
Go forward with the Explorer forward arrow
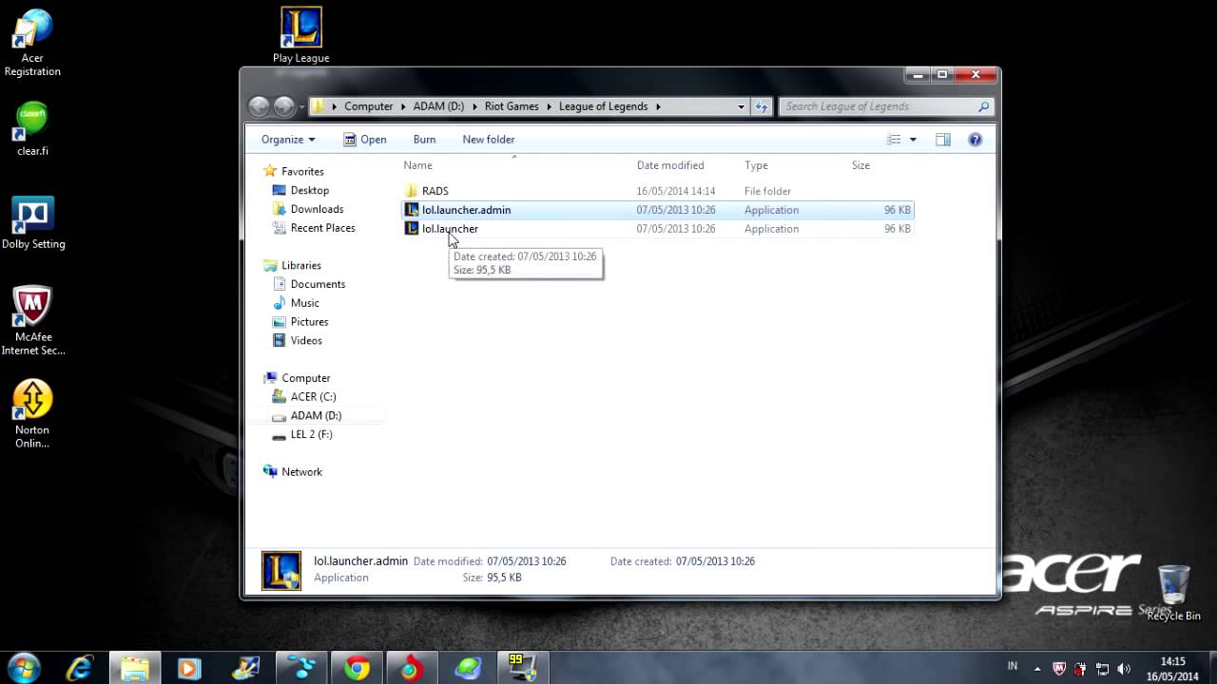284,106
